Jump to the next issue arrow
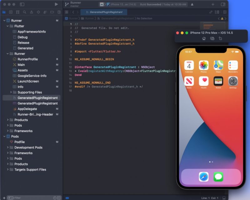This screenshot has height=200, width=250. (x=225, y=19)
